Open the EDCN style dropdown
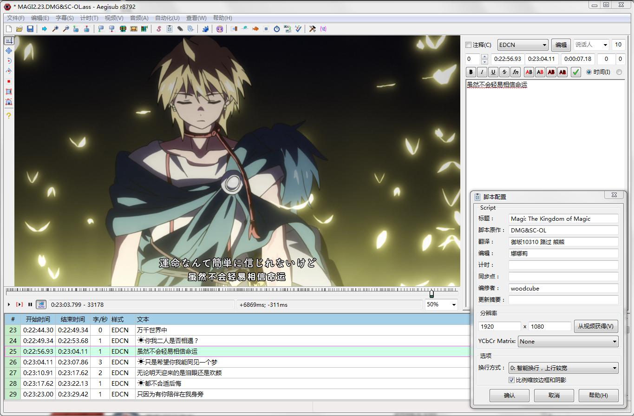The width and height of the screenshot is (634, 416). point(523,45)
